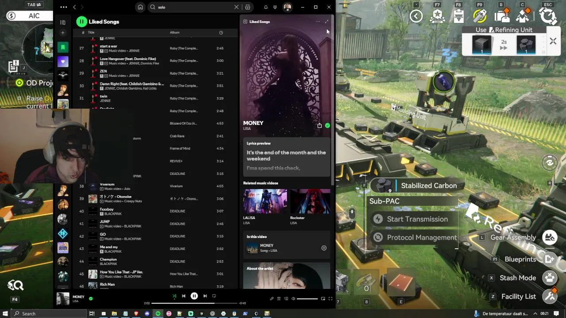Open the miniplayer icon
The width and height of the screenshot is (566, 318).
pyautogui.click(x=323, y=299)
